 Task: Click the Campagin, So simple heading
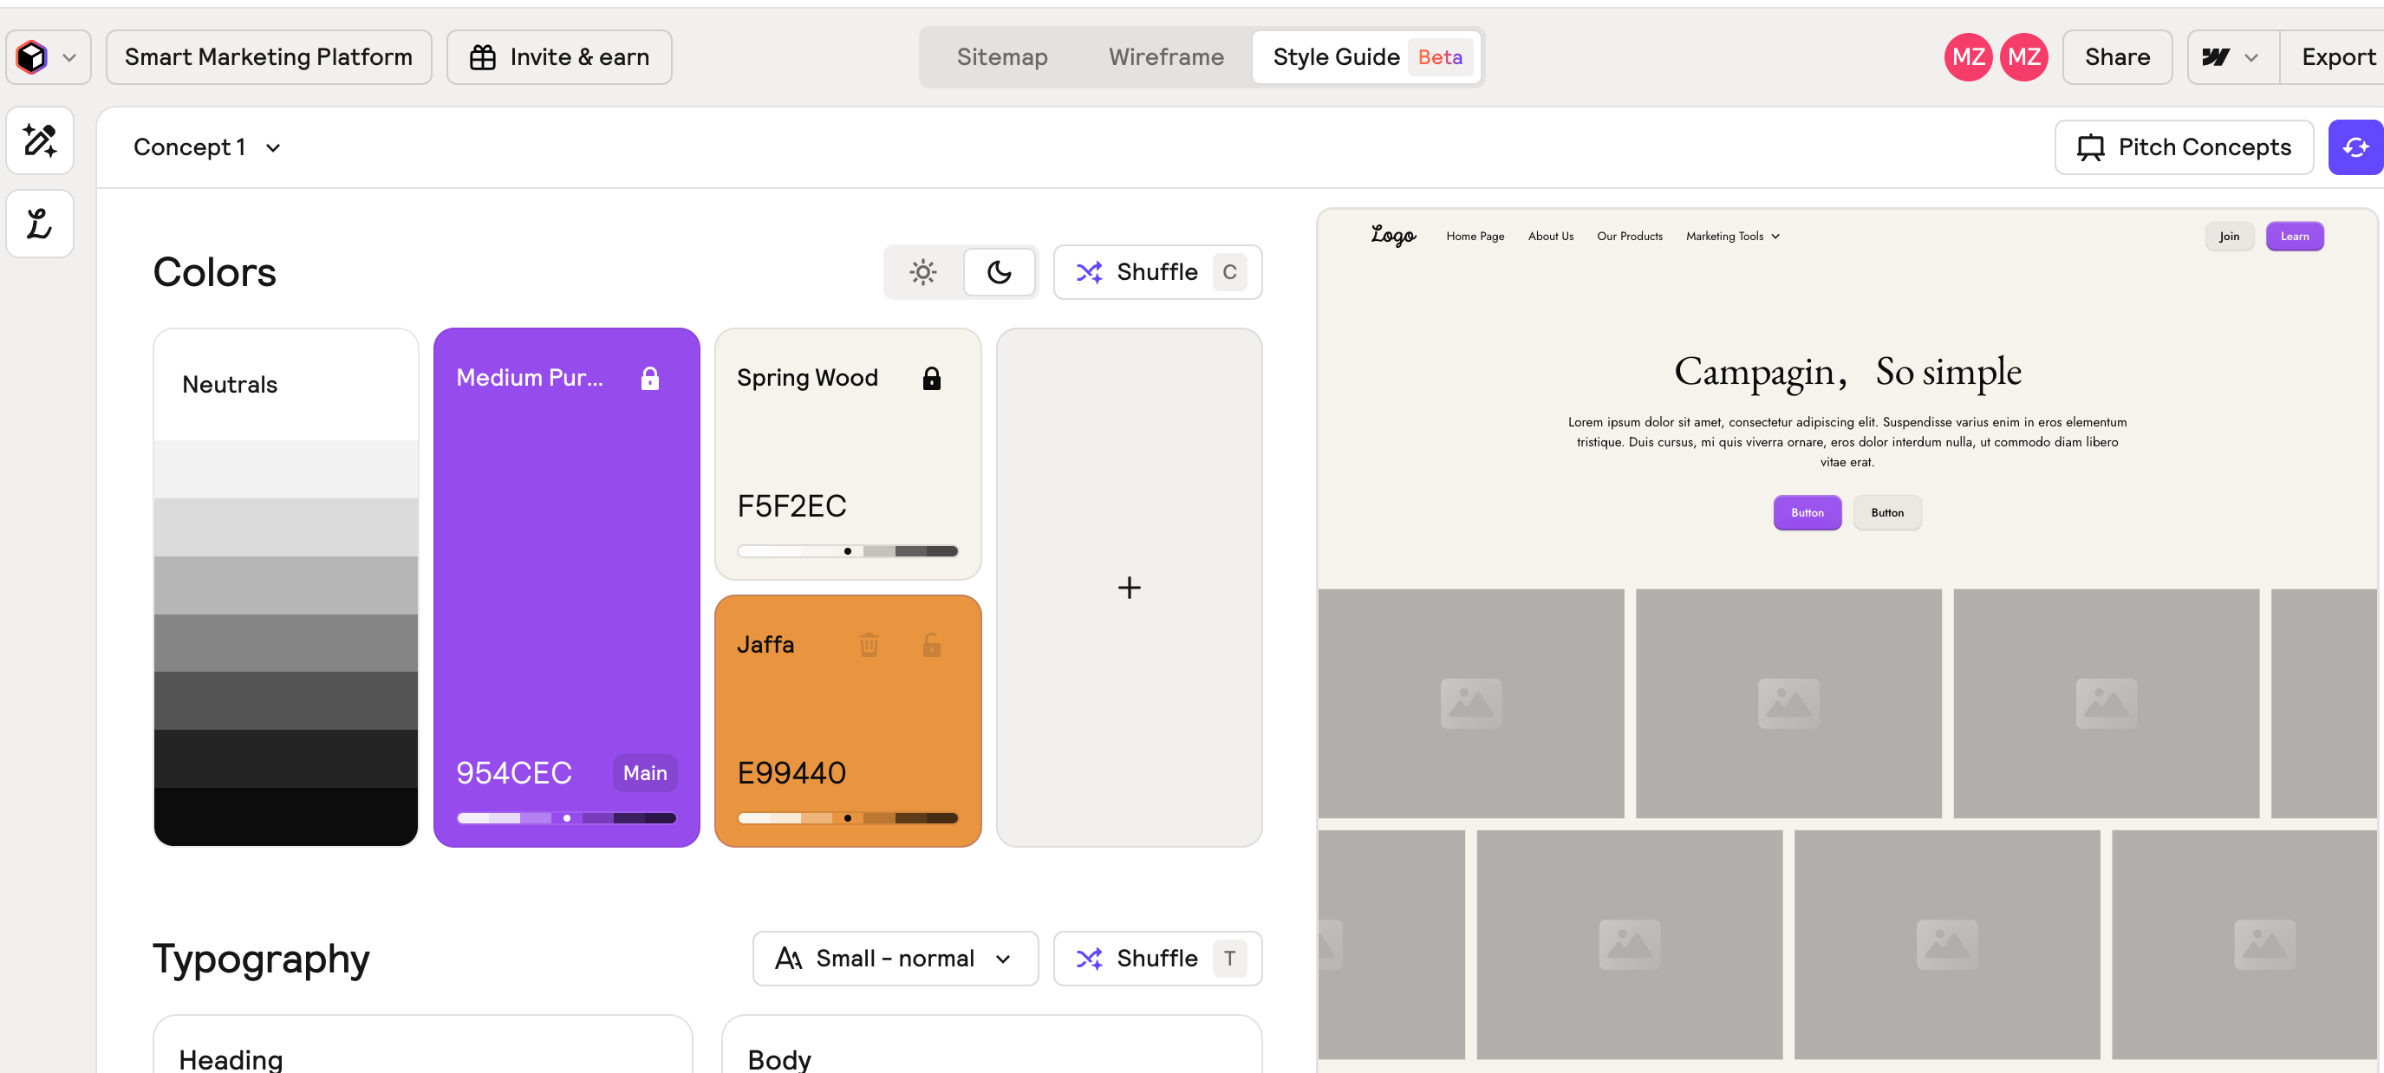[x=1847, y=371]
